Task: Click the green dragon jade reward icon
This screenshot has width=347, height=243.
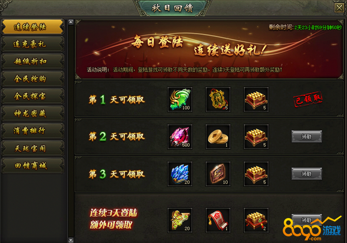Action: [x=180, y=99]
